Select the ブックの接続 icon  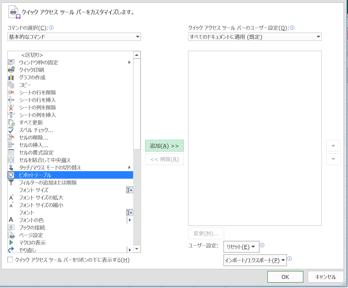click(x=11, y=228)
